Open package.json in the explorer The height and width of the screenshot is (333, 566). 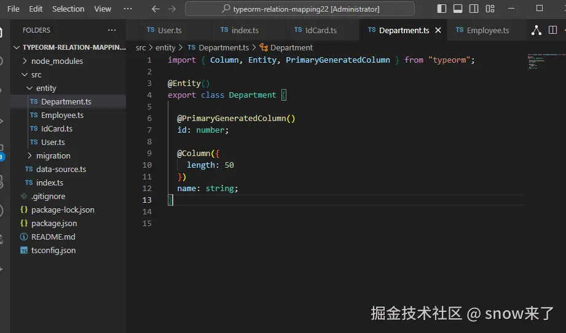(x=68, y=223)
